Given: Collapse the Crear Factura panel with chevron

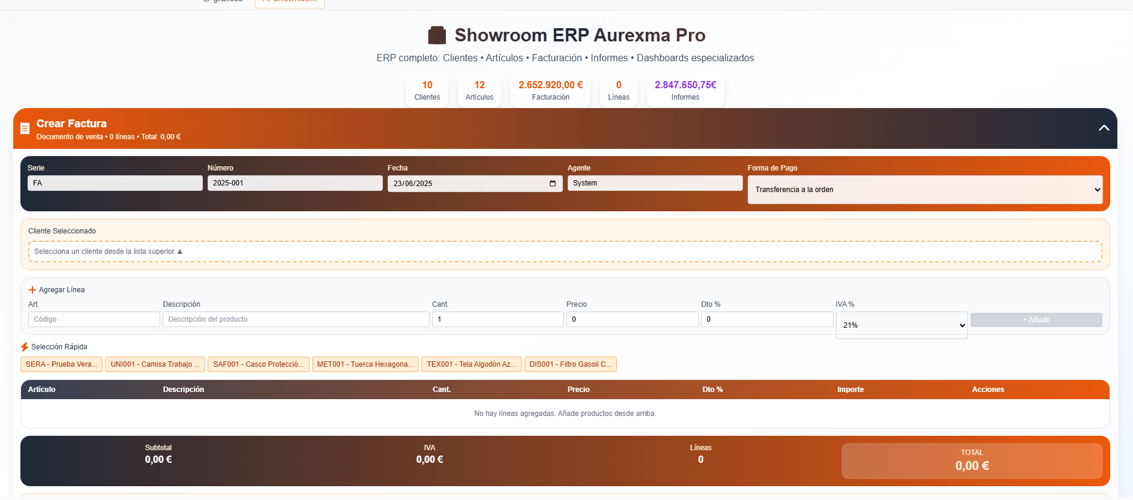Looking at the screenshot, I should tap(1104, 128).
